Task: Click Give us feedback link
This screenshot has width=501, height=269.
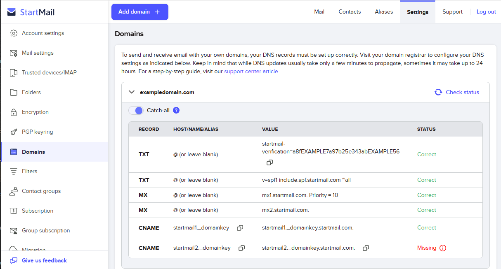Action: tap(44, 260)
